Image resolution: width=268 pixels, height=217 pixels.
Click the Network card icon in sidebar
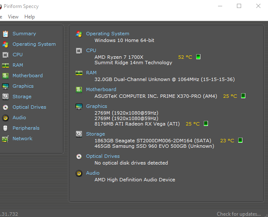(x=5, y=139)
